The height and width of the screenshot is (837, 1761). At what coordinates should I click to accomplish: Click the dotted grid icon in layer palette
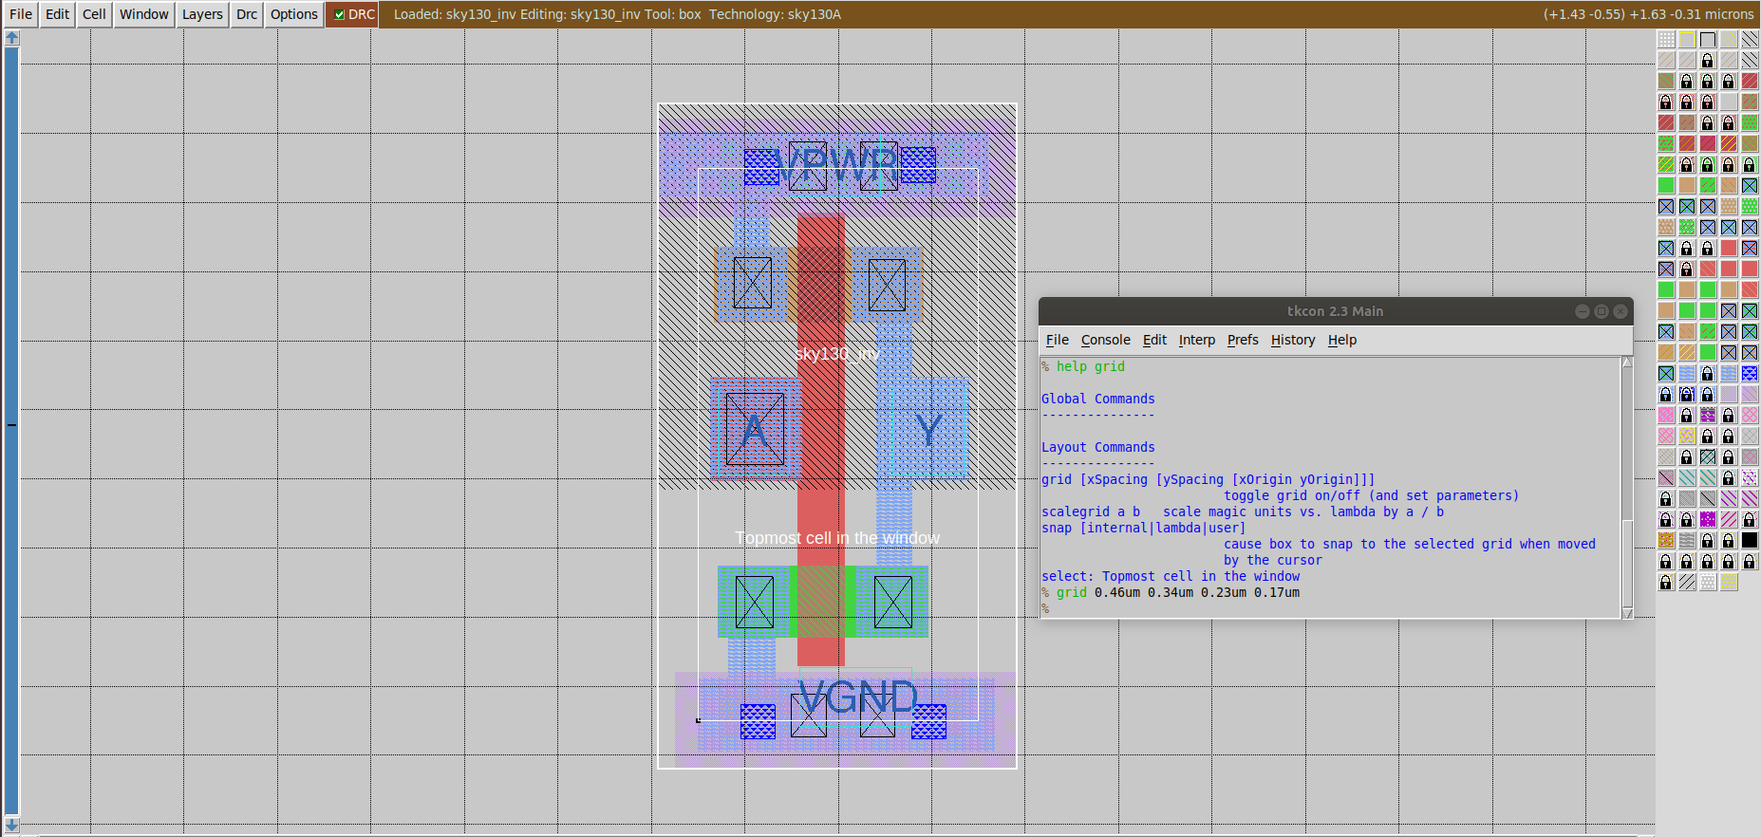(1666, 39)
